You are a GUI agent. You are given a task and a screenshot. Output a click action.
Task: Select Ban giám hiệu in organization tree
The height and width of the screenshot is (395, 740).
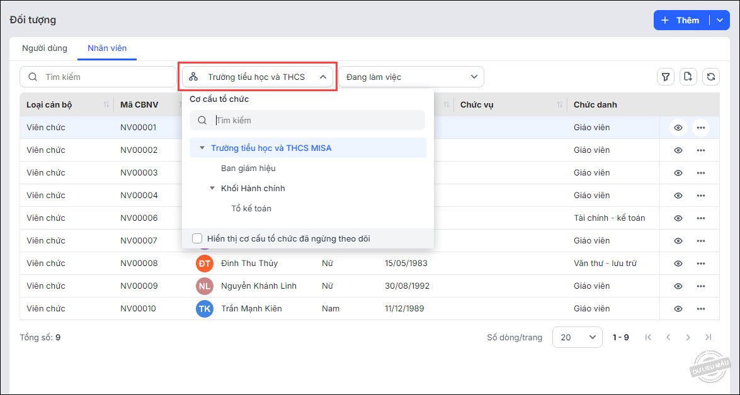(x=248, y=168)
